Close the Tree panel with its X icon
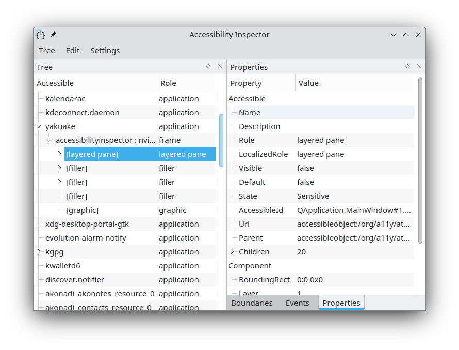 220,66
